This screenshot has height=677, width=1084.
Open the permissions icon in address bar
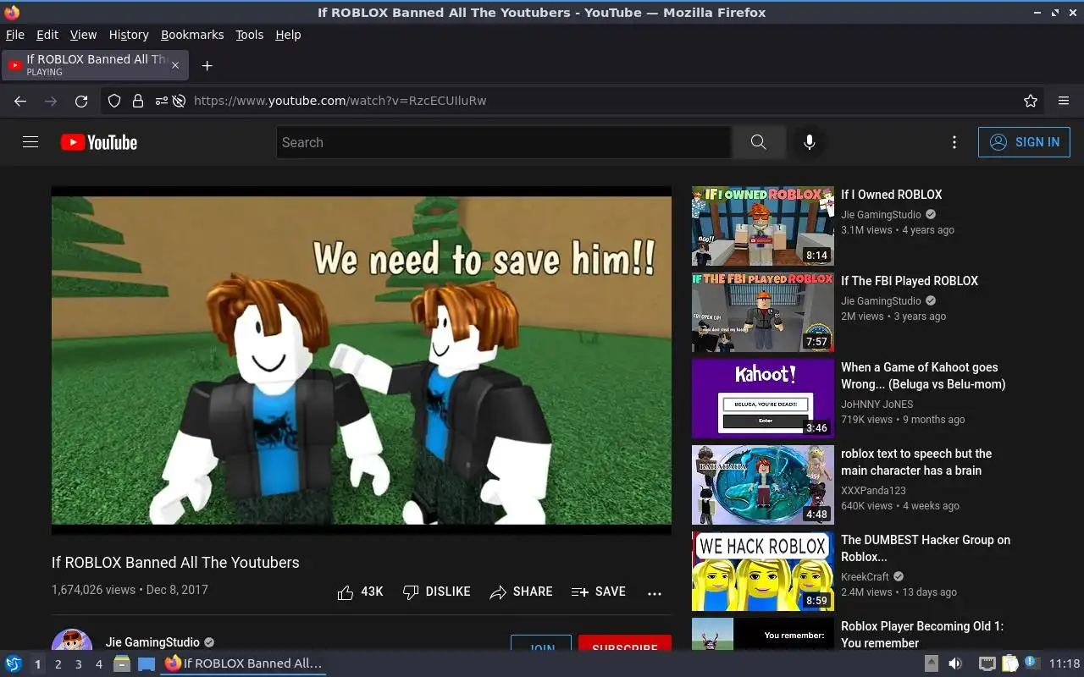tap(161, 101)
